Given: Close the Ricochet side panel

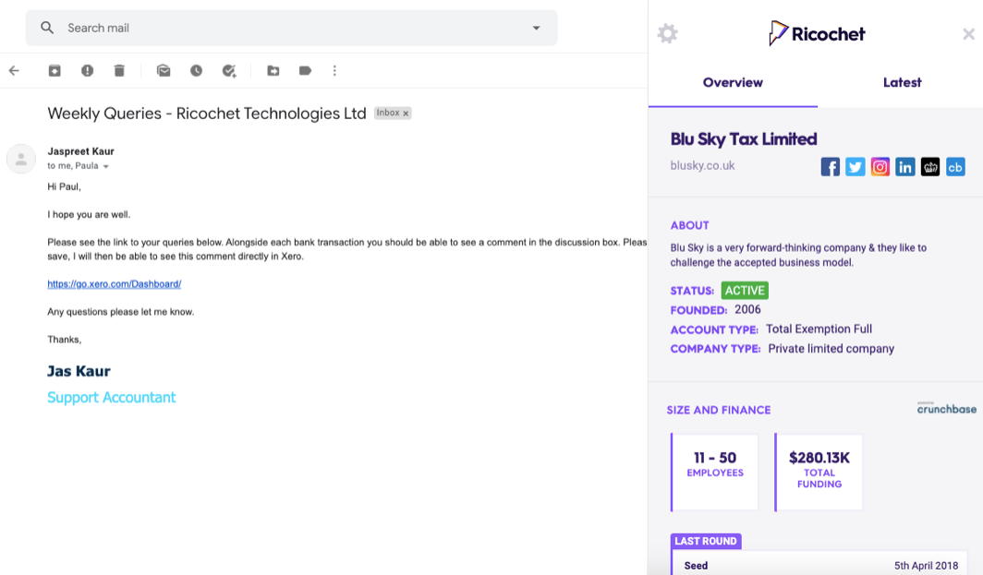Looking at the screenshot, I should point(968,34).
